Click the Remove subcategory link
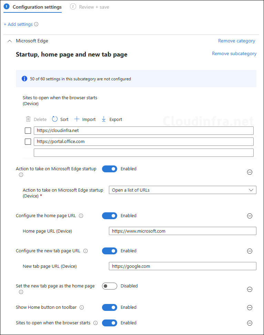The image size is (264, 335). (x=234, y=53)
